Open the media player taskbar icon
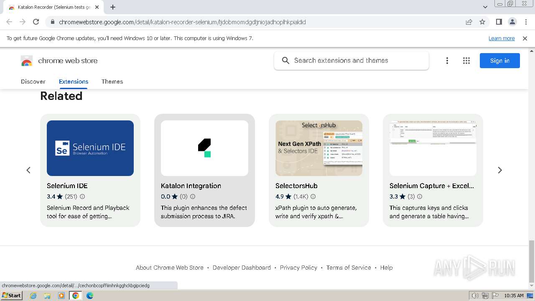Screen dimensions: 535x301 [61, 296]
